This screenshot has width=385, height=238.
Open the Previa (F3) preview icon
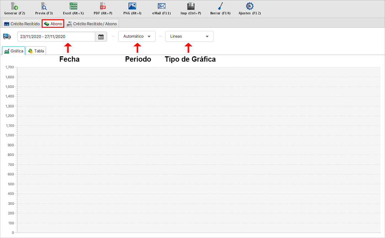(44, 6)
